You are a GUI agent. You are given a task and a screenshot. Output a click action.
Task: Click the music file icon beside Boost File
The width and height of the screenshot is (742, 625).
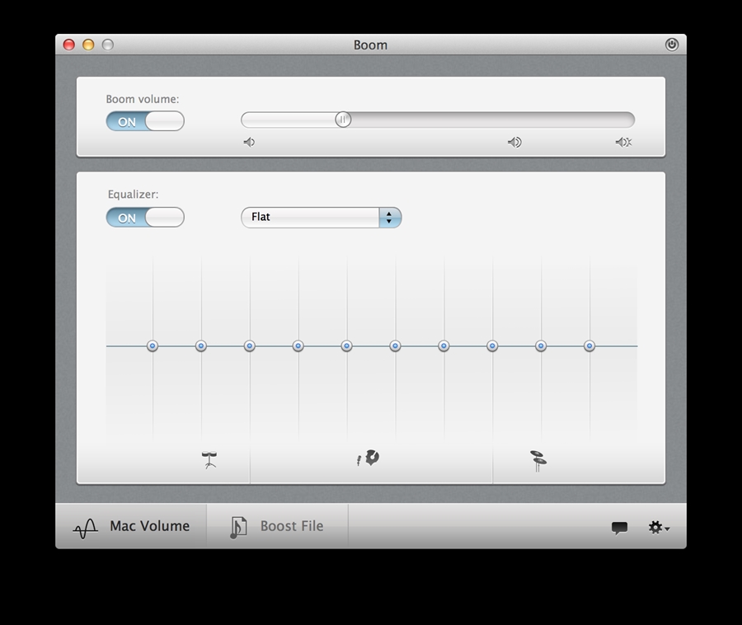(x=238, y=527)
